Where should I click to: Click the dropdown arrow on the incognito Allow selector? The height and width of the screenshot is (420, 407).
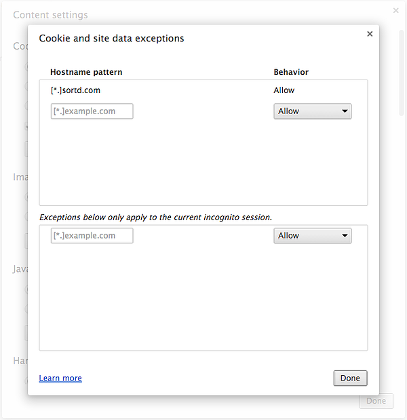click(345, 236)
